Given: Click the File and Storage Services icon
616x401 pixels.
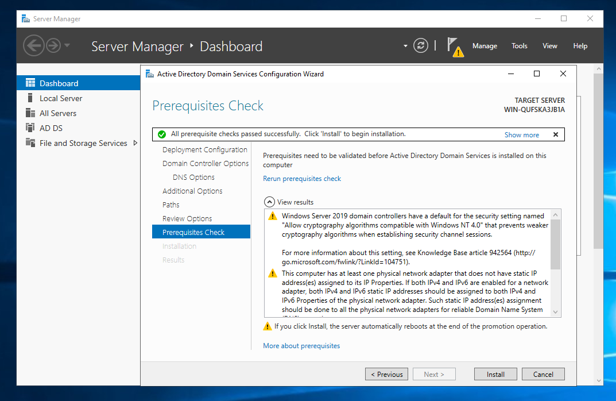Looking at the screenshot, I should point(30,142).
